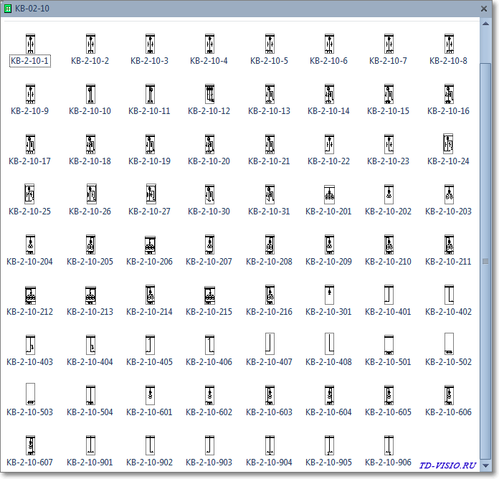Click the label text KB-2-10-208
The image size is (499, 479).
pyautogui.click(x=270, y=262)
